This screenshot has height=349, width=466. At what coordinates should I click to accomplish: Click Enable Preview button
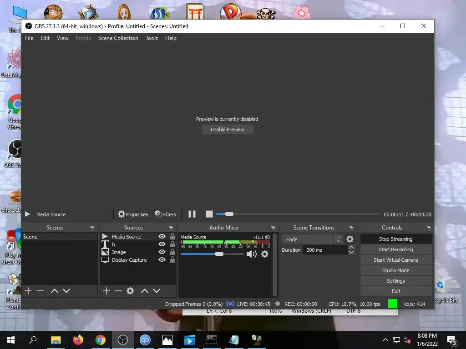click(x=228, y=130)
